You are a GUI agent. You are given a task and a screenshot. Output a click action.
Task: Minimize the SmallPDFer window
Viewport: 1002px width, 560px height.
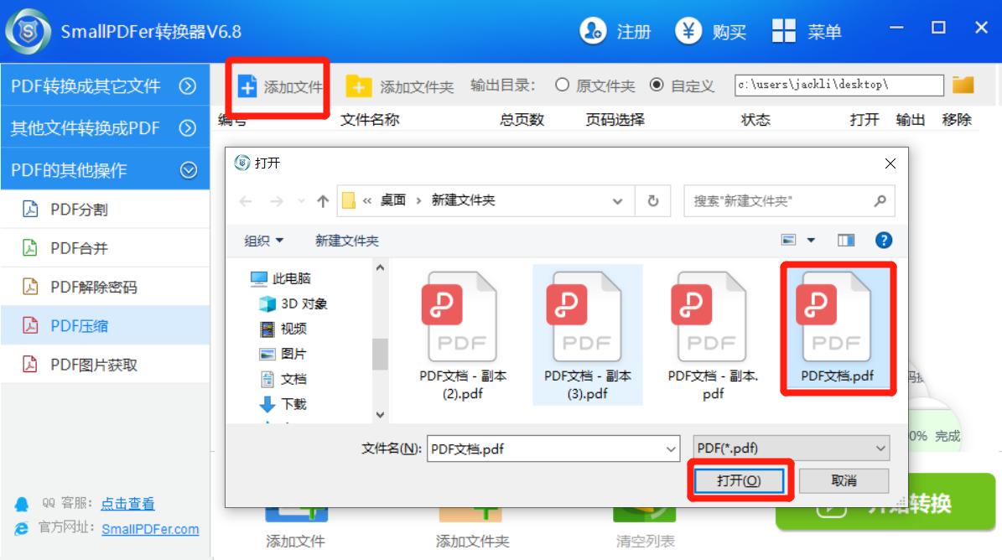pos(896,29)
